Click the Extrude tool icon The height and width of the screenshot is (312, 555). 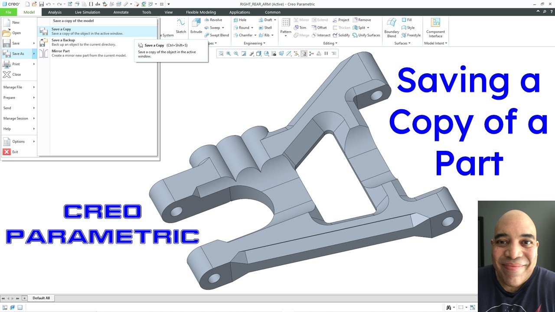pos(196,23)
